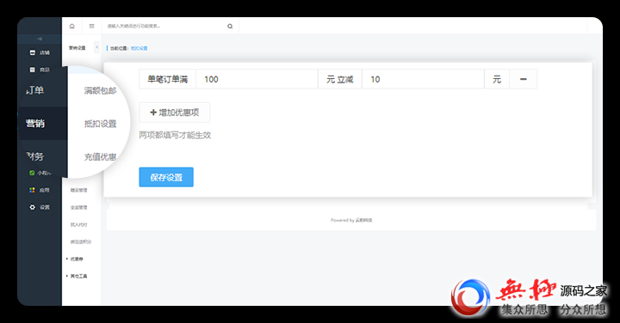Open 应用 with the colored grid icon

pos(40,190)
